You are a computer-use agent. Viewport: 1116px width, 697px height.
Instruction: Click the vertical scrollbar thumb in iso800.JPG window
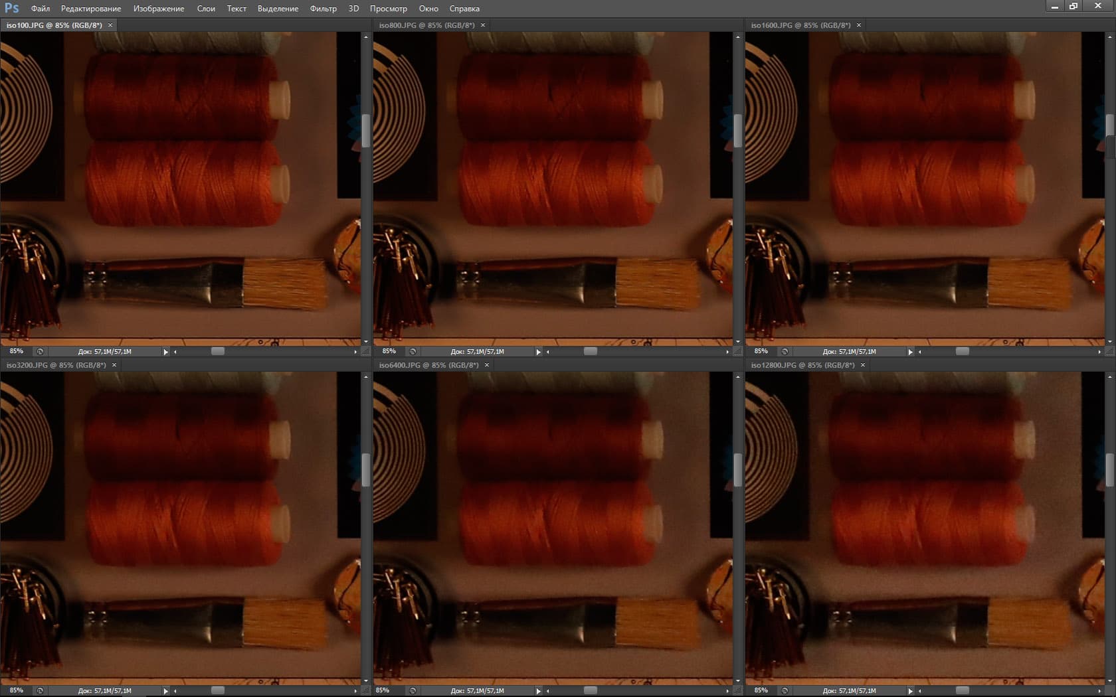point(737,130)
